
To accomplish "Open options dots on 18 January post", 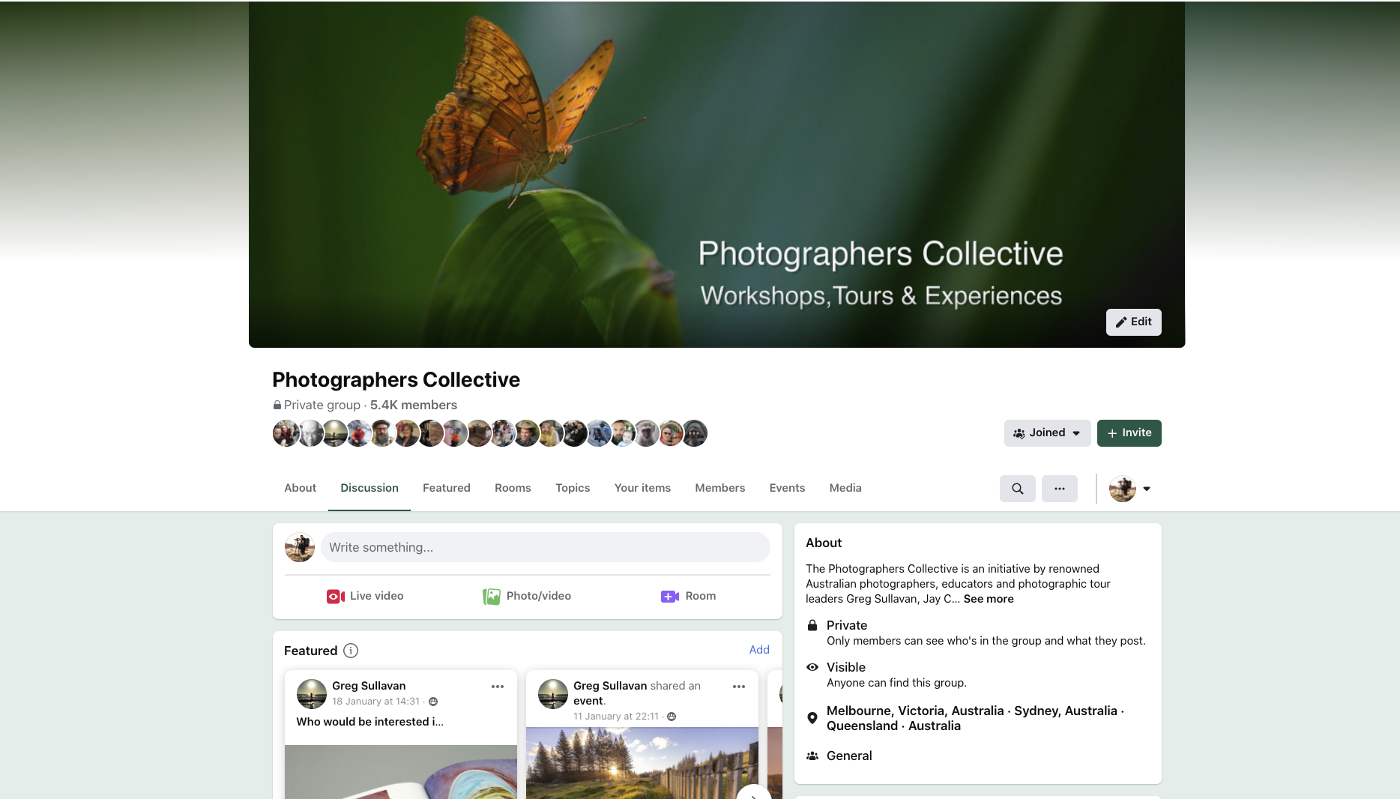I will [x=498, y=687].
